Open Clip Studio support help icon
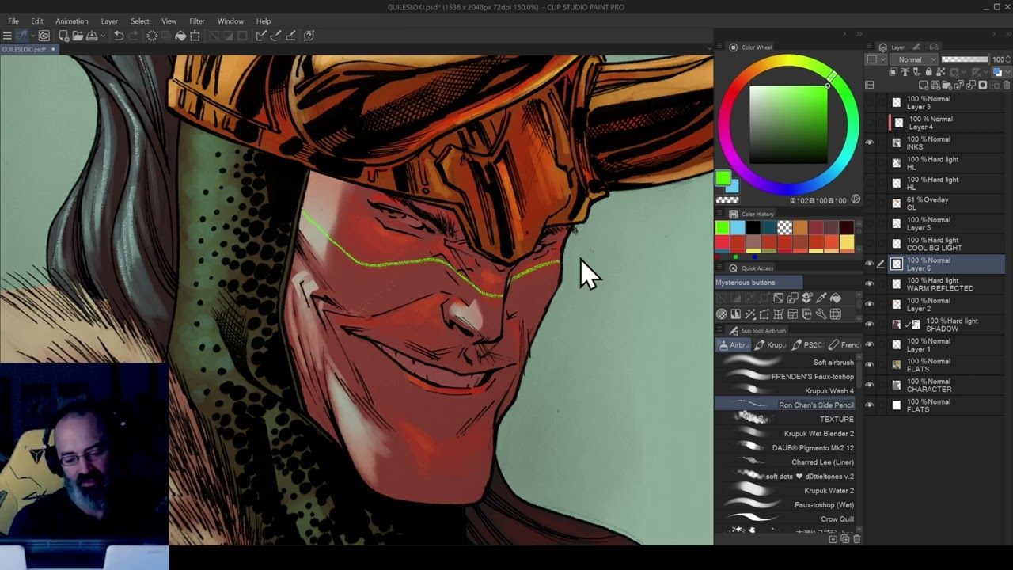Image resolution: width=1013 pixels, height=570 pixels. point(309,36)
